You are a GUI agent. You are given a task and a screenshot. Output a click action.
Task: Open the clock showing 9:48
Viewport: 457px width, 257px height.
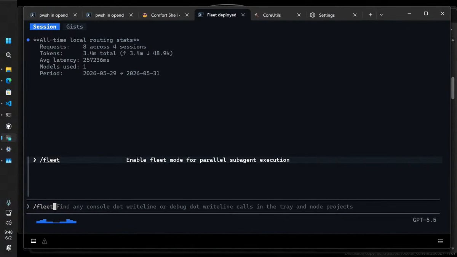pyautogui.click(x=8, y=235)
